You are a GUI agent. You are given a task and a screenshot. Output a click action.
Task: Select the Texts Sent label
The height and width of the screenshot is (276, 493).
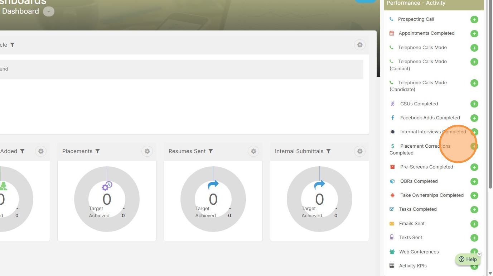(411, 238)
